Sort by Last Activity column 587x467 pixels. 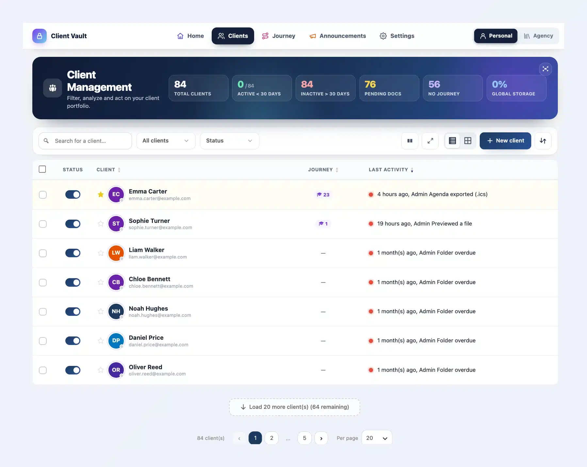tap(391, 170)
